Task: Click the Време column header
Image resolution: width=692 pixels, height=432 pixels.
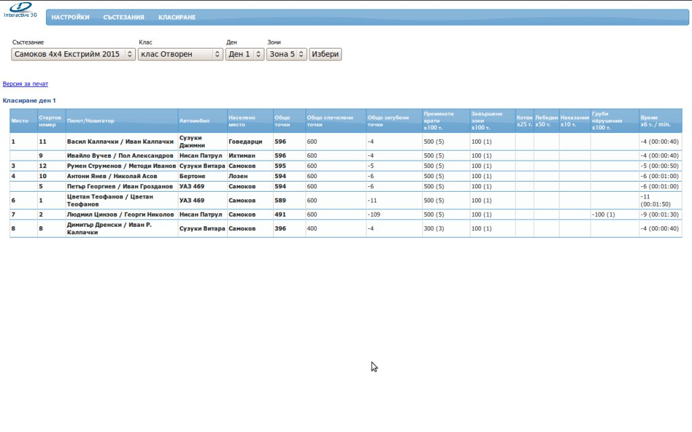Action: coord(660,121)
